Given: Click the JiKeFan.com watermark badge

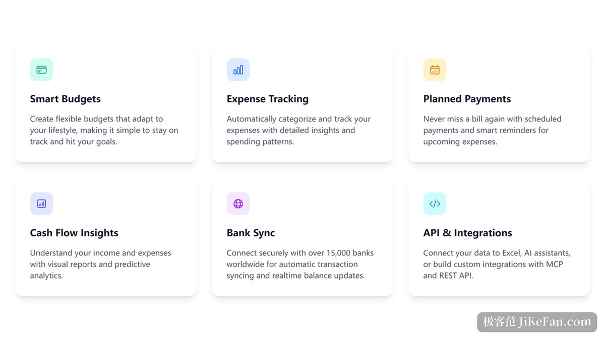Looking at the screenshot, I should [537, 322].
